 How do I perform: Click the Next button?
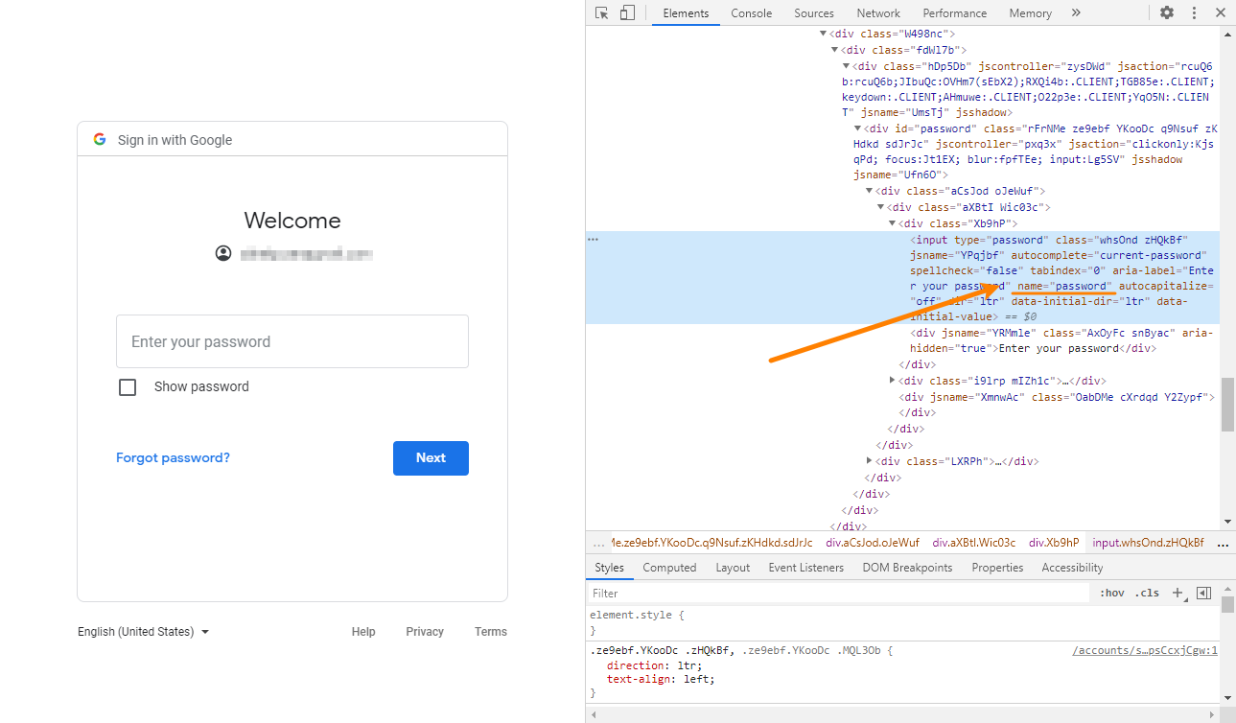point(431,457)
